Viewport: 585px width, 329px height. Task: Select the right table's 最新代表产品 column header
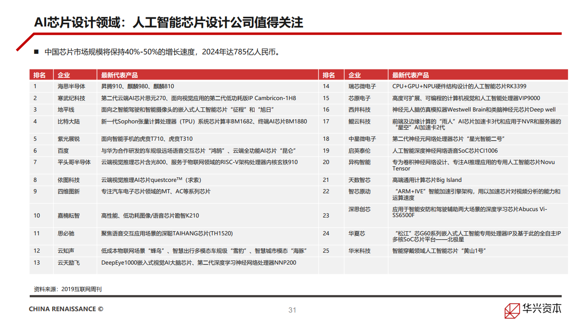click(x=410, y=75)
